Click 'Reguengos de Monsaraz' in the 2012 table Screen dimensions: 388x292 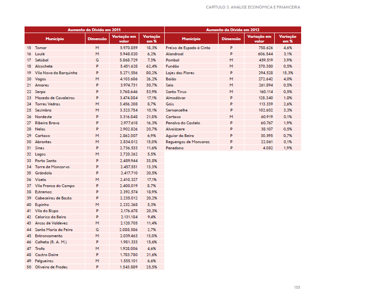pyautogui.click(x=187, y=142)
